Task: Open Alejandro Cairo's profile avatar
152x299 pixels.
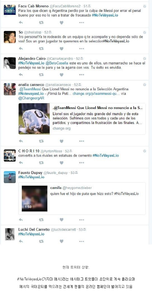Action: coord(10,63)
